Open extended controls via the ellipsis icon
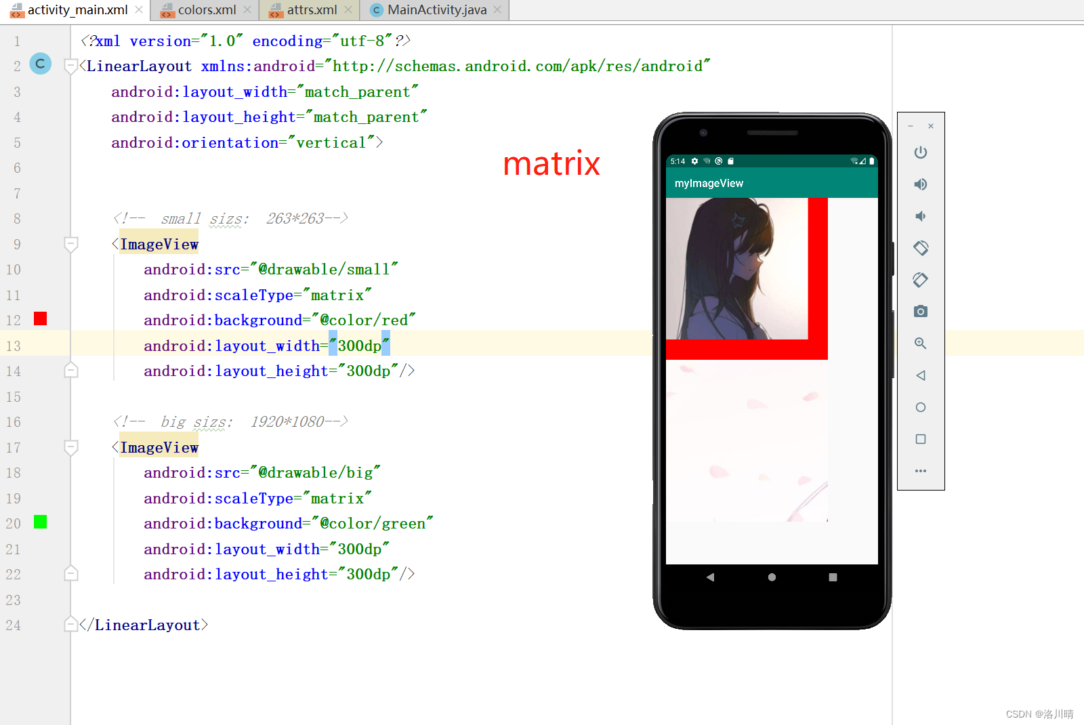 point(920,470)
